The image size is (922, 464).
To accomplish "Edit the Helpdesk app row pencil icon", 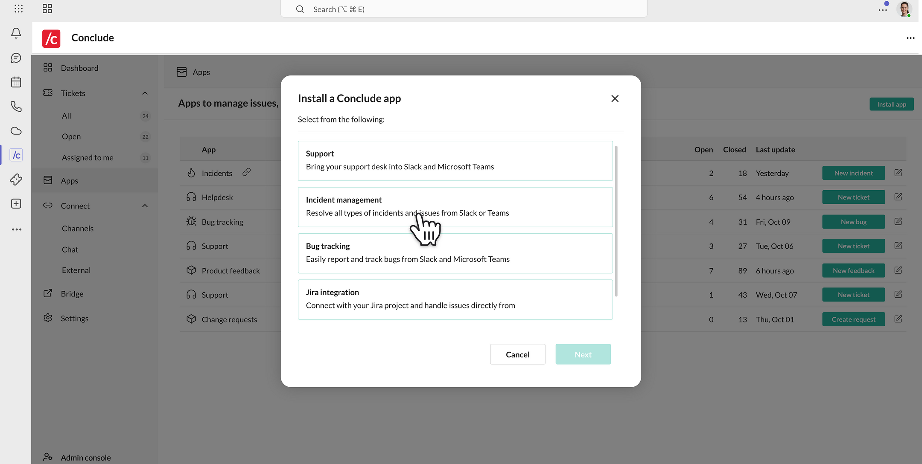I will coord(898,197).
